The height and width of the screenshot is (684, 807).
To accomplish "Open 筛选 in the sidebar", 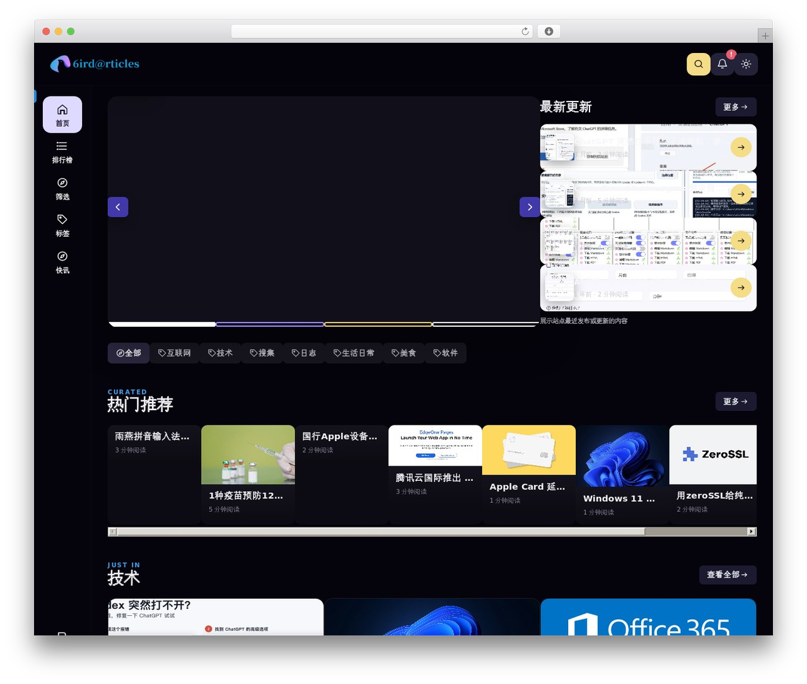I will pyautogui.click(x=62, y=189).
